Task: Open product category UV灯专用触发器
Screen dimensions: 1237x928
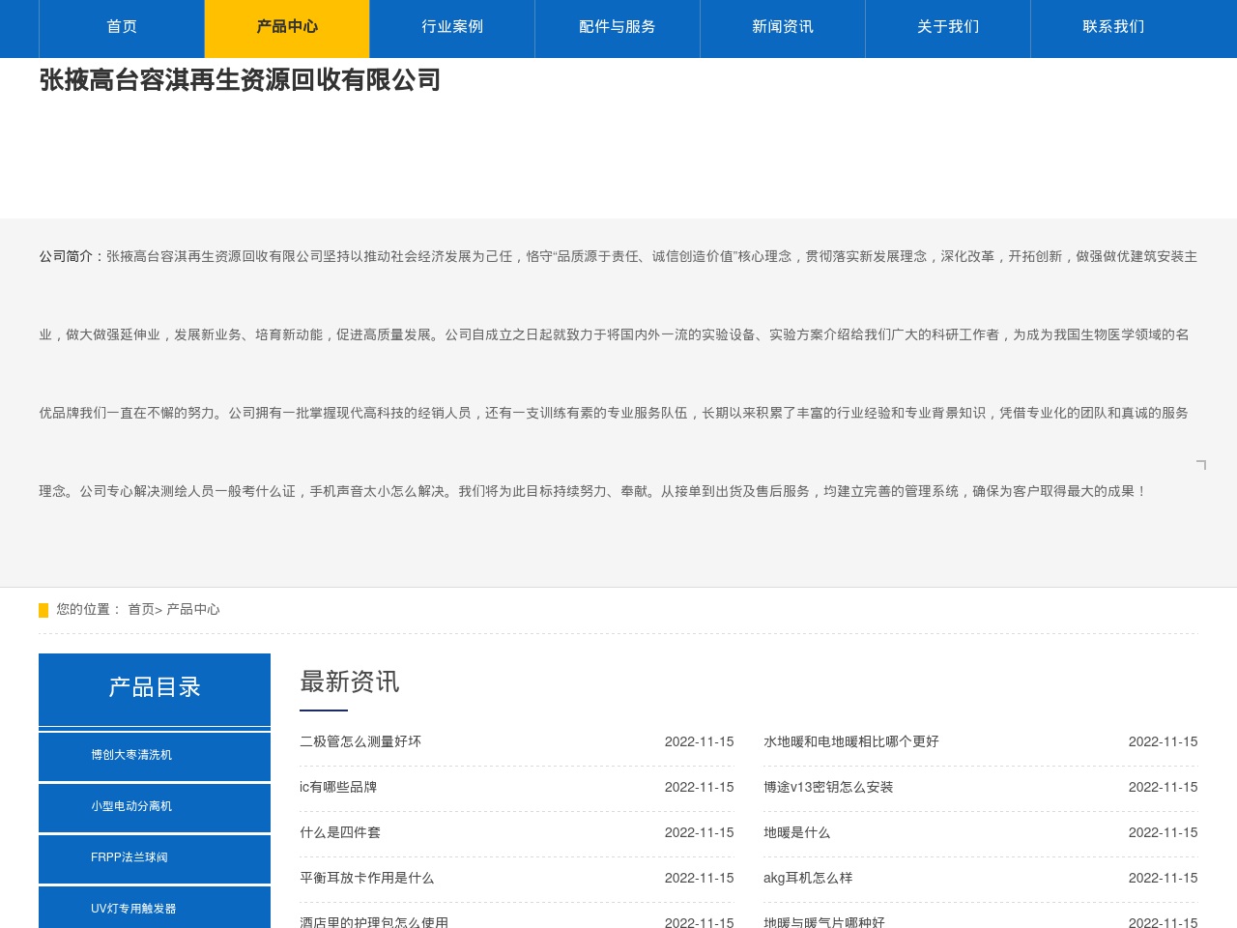Action: tap(155, 909)
